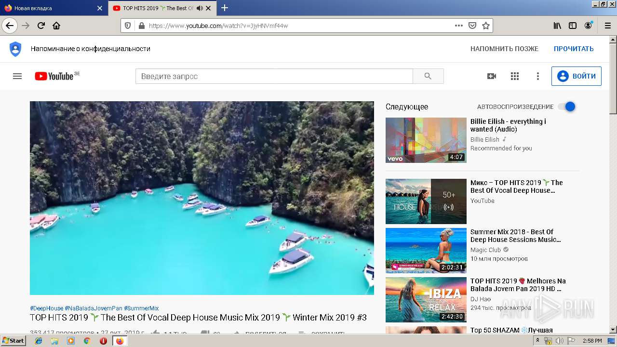Open the file explorer taskbar icon
Image resolution: width=617 pixels, height=347 pixels.
tap(54, 341)
